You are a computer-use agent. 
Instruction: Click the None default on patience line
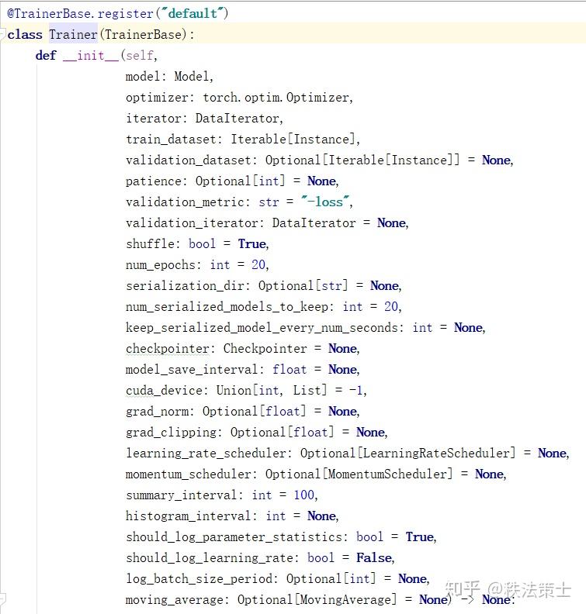[x=321, y=181]
